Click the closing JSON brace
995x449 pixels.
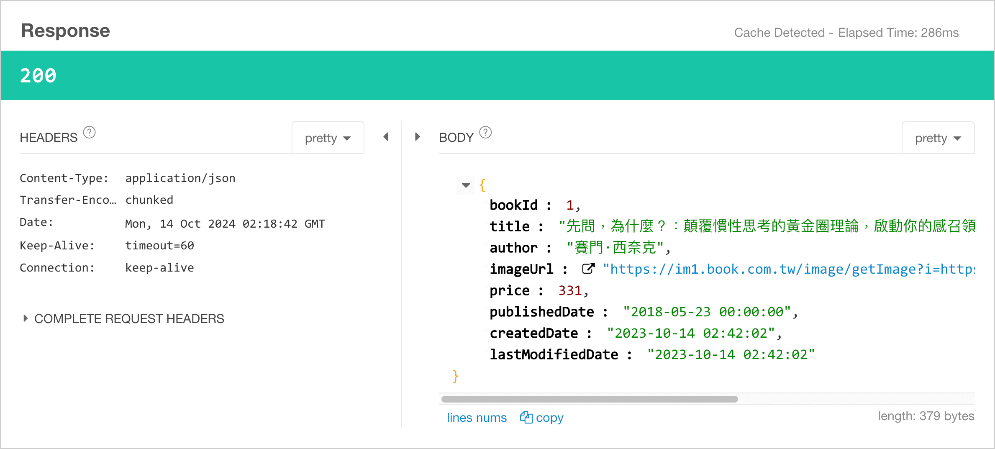pos(456,376)
